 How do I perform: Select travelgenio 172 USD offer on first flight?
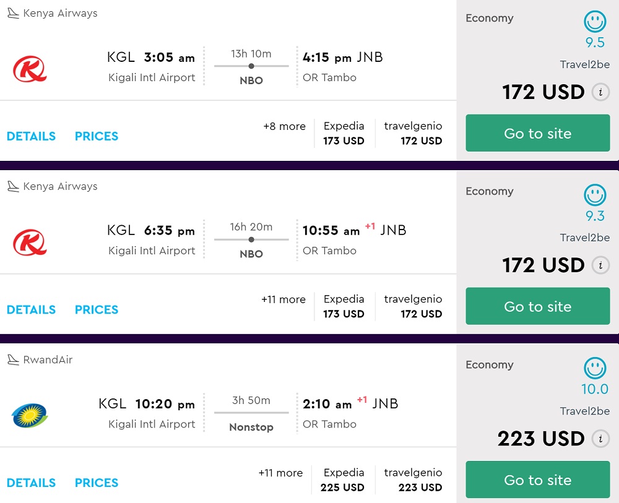[413, 134]
